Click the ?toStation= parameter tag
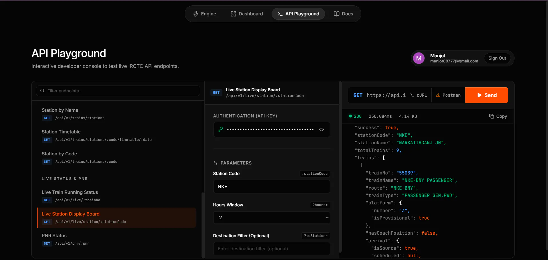 316,236
